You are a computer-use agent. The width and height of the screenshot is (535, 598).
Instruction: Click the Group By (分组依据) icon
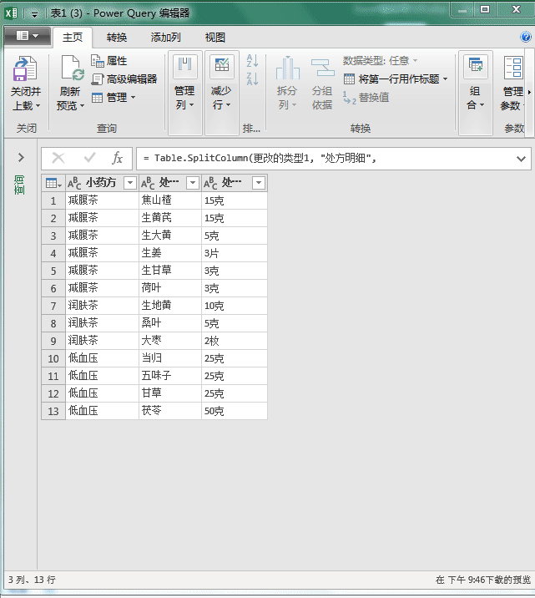322,68
